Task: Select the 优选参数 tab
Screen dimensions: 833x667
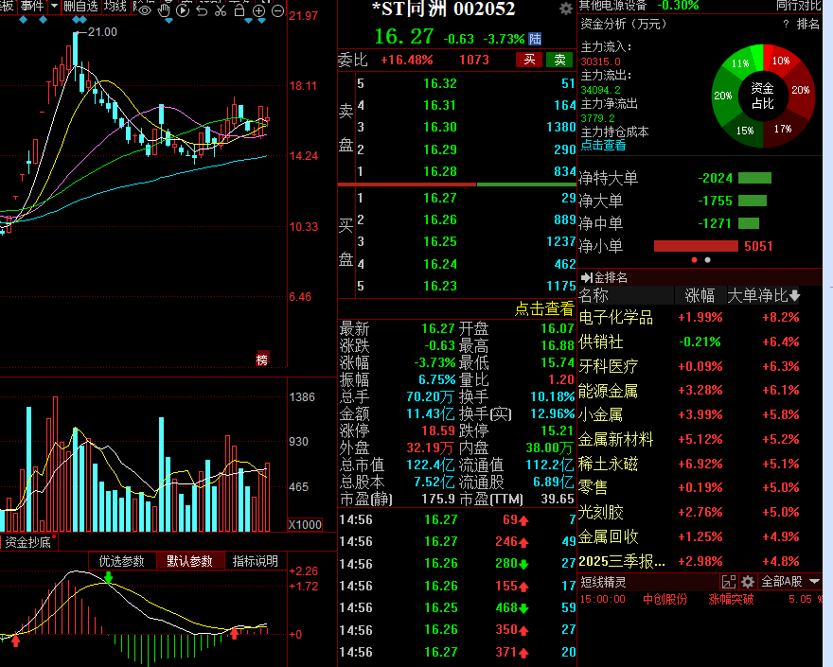Action: (122, 561)
